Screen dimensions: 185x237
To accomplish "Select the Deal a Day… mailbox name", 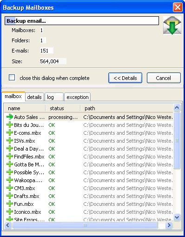I will tap(29, 149).
